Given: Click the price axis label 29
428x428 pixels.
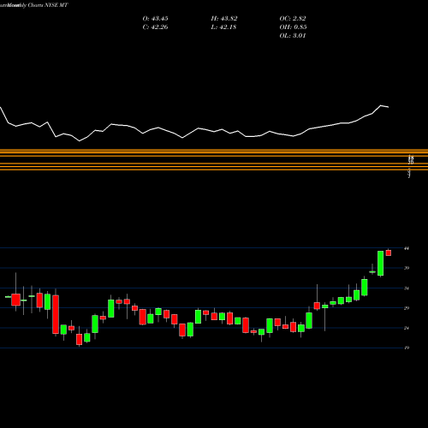Looking at the screenshot, I should [407, 308].
